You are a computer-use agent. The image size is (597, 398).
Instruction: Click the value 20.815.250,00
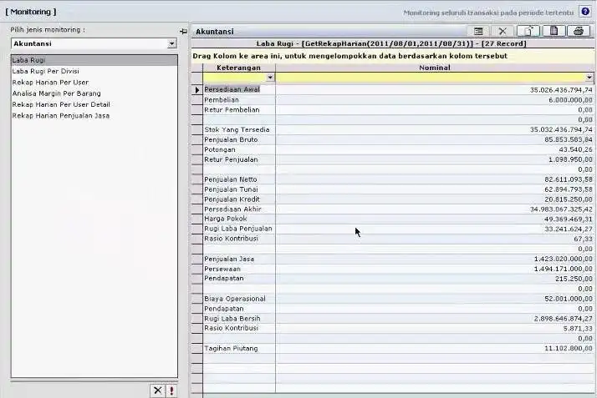pos(569,199)
